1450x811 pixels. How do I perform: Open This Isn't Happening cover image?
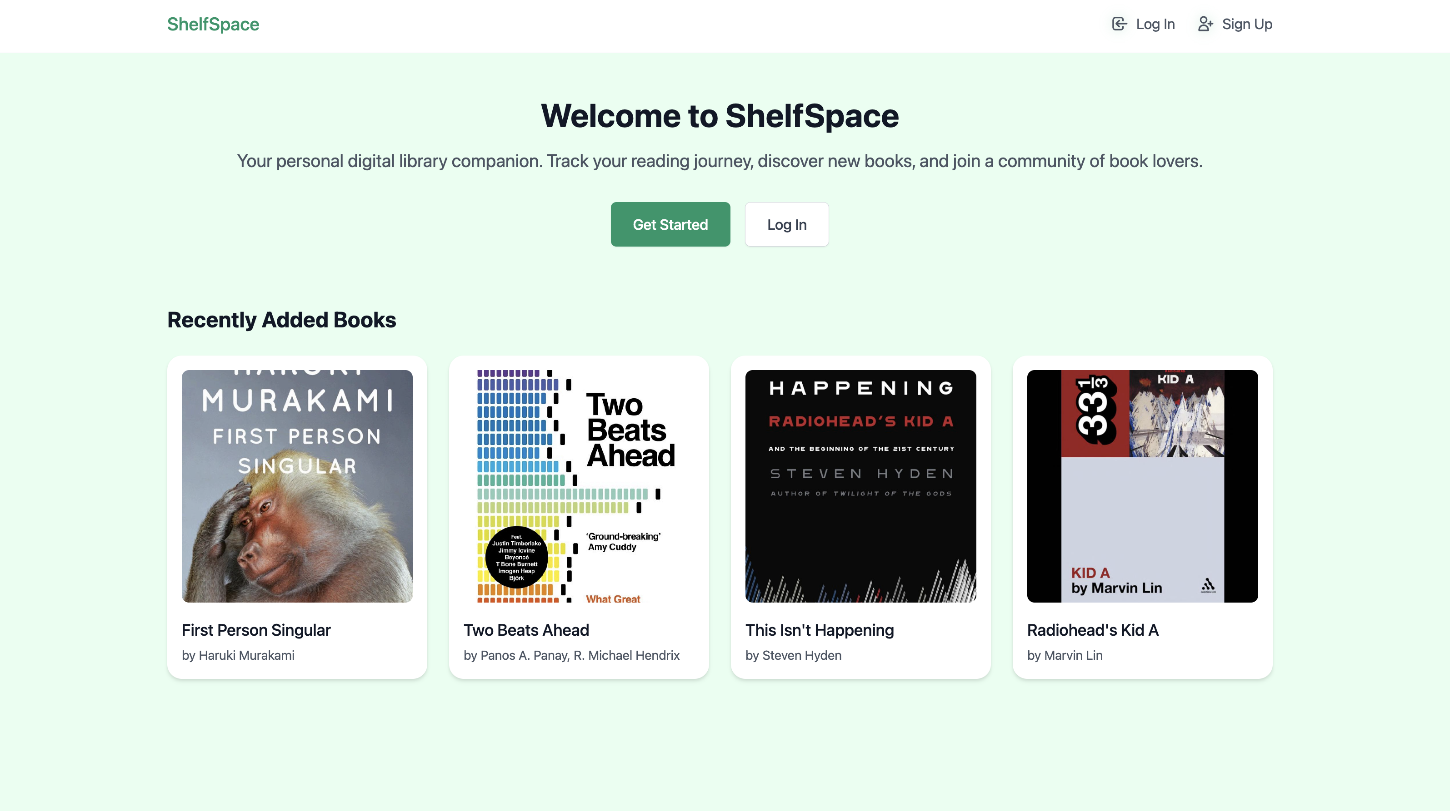[x=860, y=486]
